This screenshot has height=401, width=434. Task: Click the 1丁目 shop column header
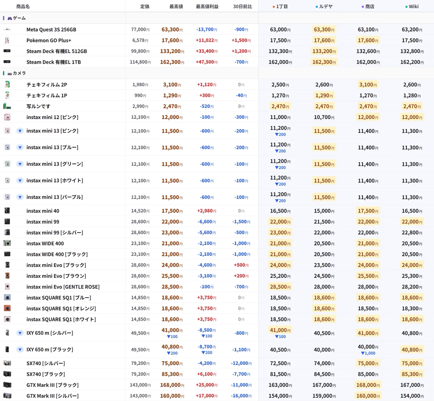coord(280,7)
